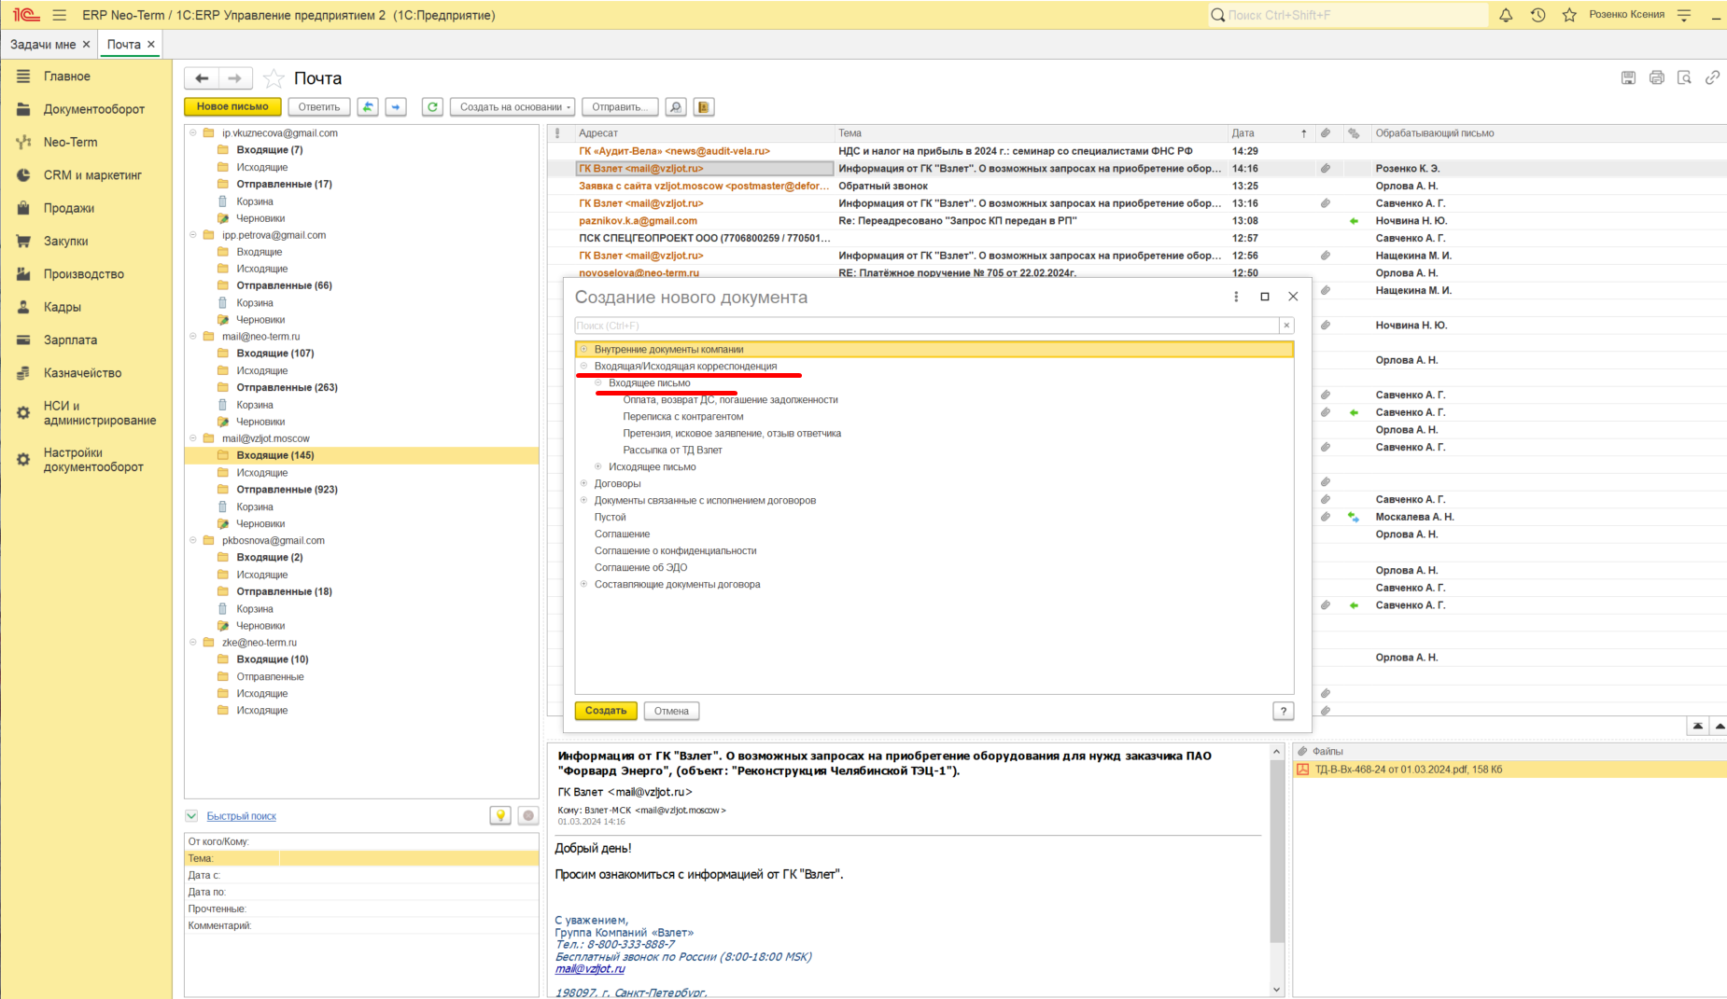Click the Новое письмо button
Screen dimensions: 1727x999
click(232, 107)
